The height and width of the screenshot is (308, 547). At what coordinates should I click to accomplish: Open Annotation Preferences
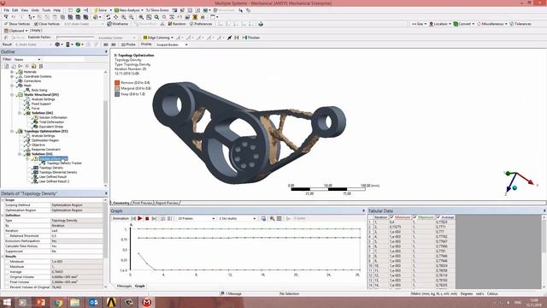[201, 24]
